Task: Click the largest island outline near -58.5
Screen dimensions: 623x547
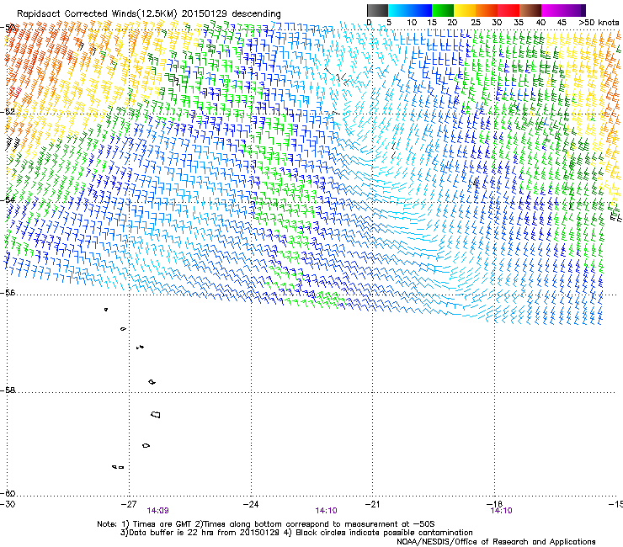Action: [x=156, y=415]
